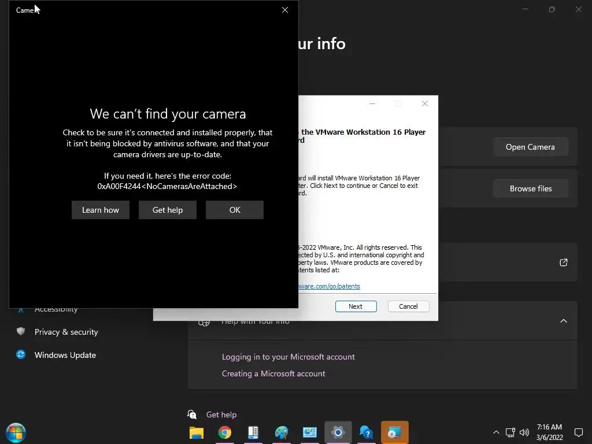The width and height of the screenshot is (592, 444).
Task: Click the Privacy & security shield icon
Action: pyautogui.click(x=21, y=331)
